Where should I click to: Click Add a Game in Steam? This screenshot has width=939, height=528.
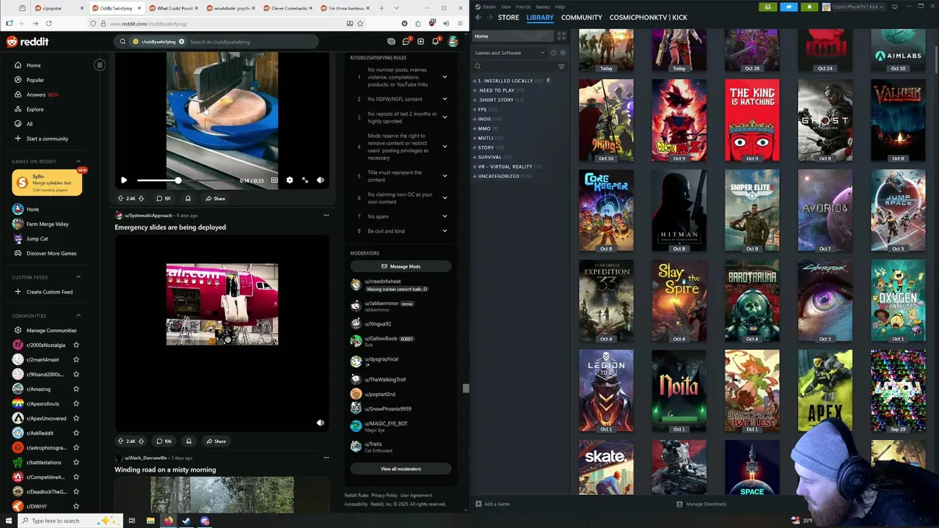coord(492,504)
